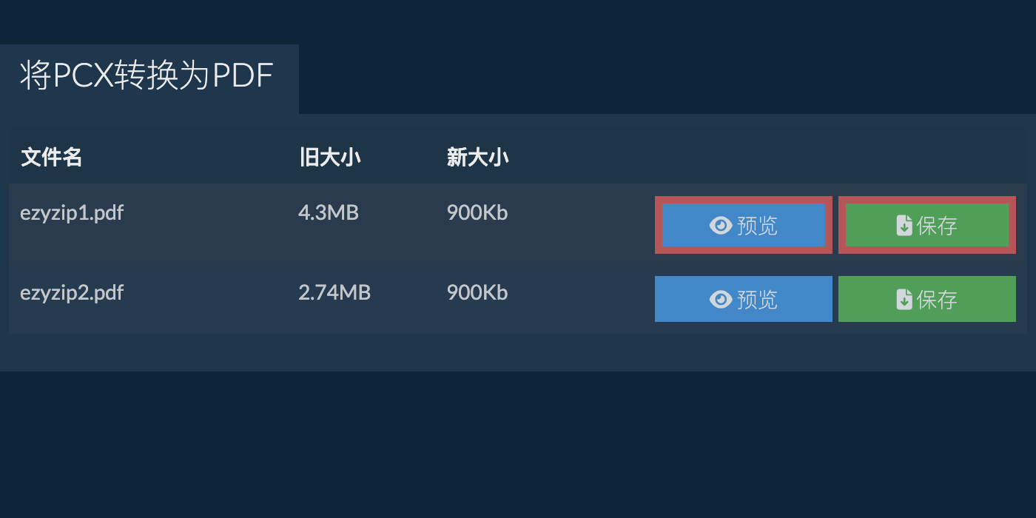Viewport: 1036px width, 518px height.
Task: Click the 2.74MB old size value
Action: pos(334,293)
